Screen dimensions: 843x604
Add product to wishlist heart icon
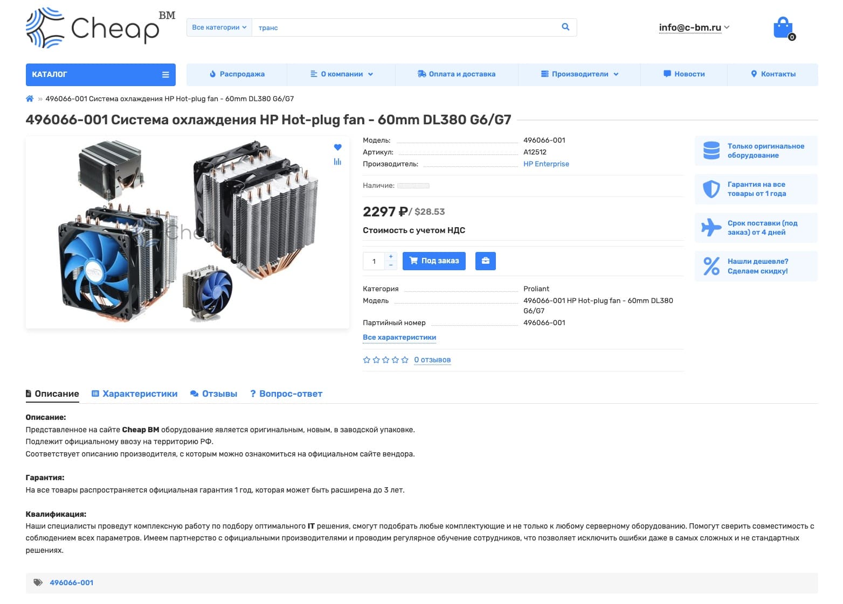click(x=337, y=148)
